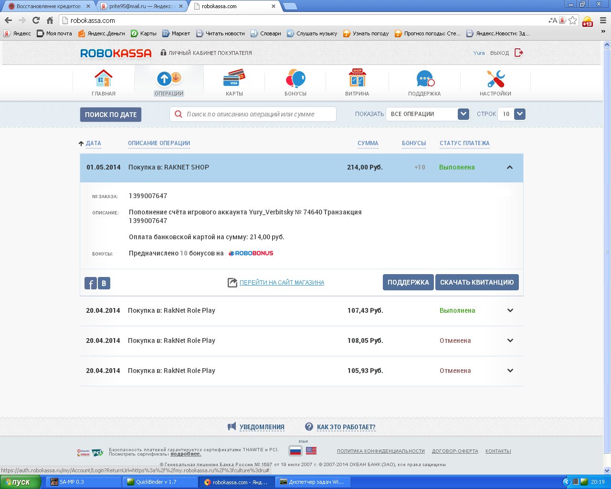The width and height of the screenshot is (611, 489).
Task: Open ПОЛИТИКА КОНФИДЕНЦИАЛЬНОСТИ link
Action: pos(381,451)
